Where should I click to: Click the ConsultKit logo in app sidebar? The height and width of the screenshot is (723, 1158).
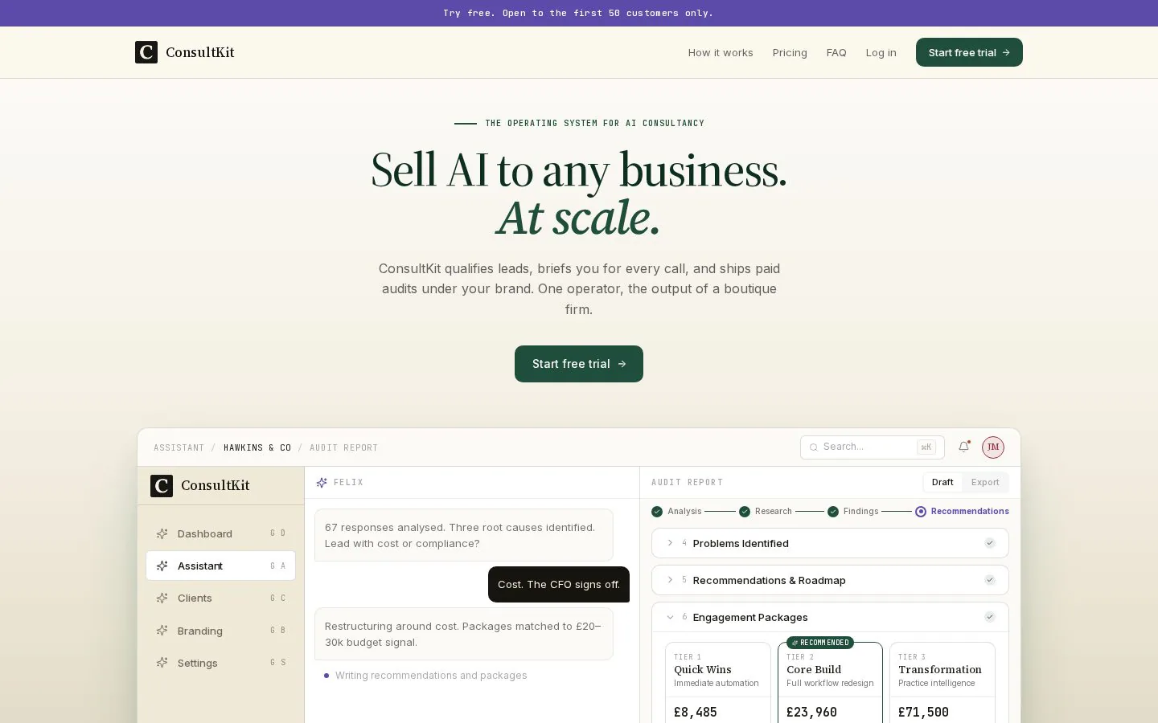click(200, 485)
